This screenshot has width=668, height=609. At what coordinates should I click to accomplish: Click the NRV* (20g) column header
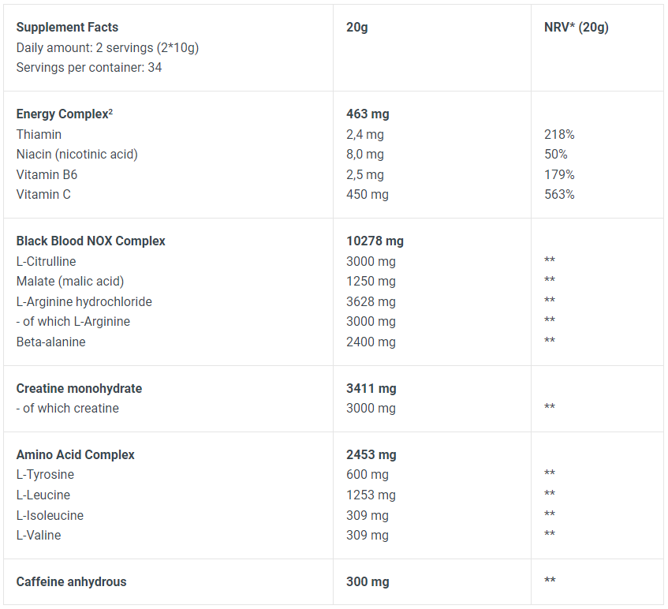coord(577,28)
